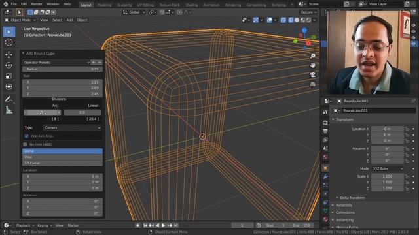The image size is (419, 235).
Task: Open the Render properties tab
Action: point(325,123)
